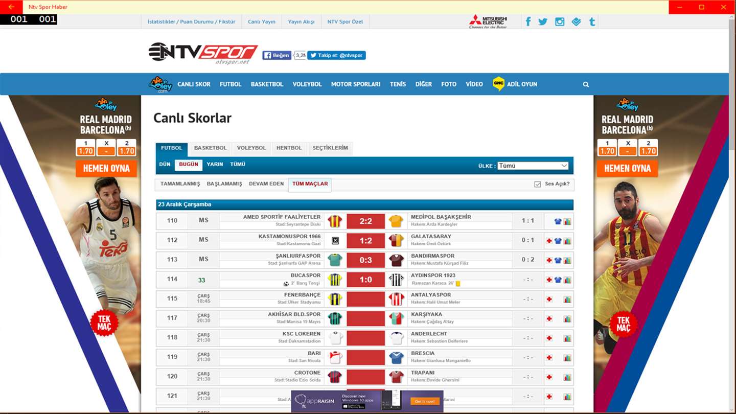Open the Tenis menu item
This screenshot has height=414, width=736.
click(x=398, y=84)
